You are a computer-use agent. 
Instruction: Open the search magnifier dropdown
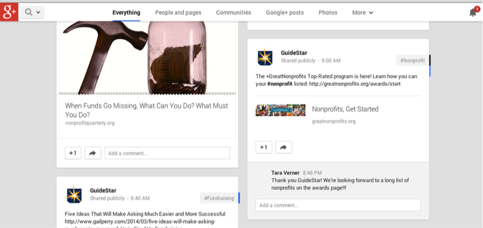click(x=32, y=12)
